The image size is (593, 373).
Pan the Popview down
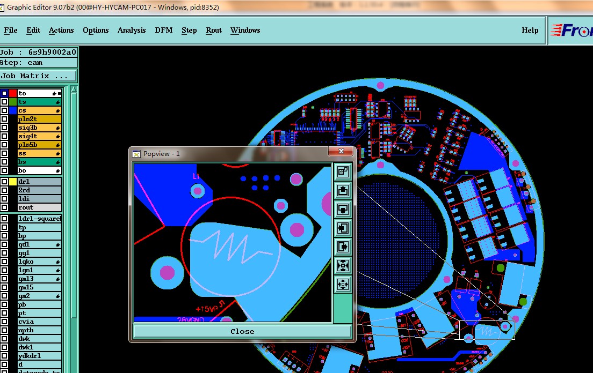coord(343,209)
